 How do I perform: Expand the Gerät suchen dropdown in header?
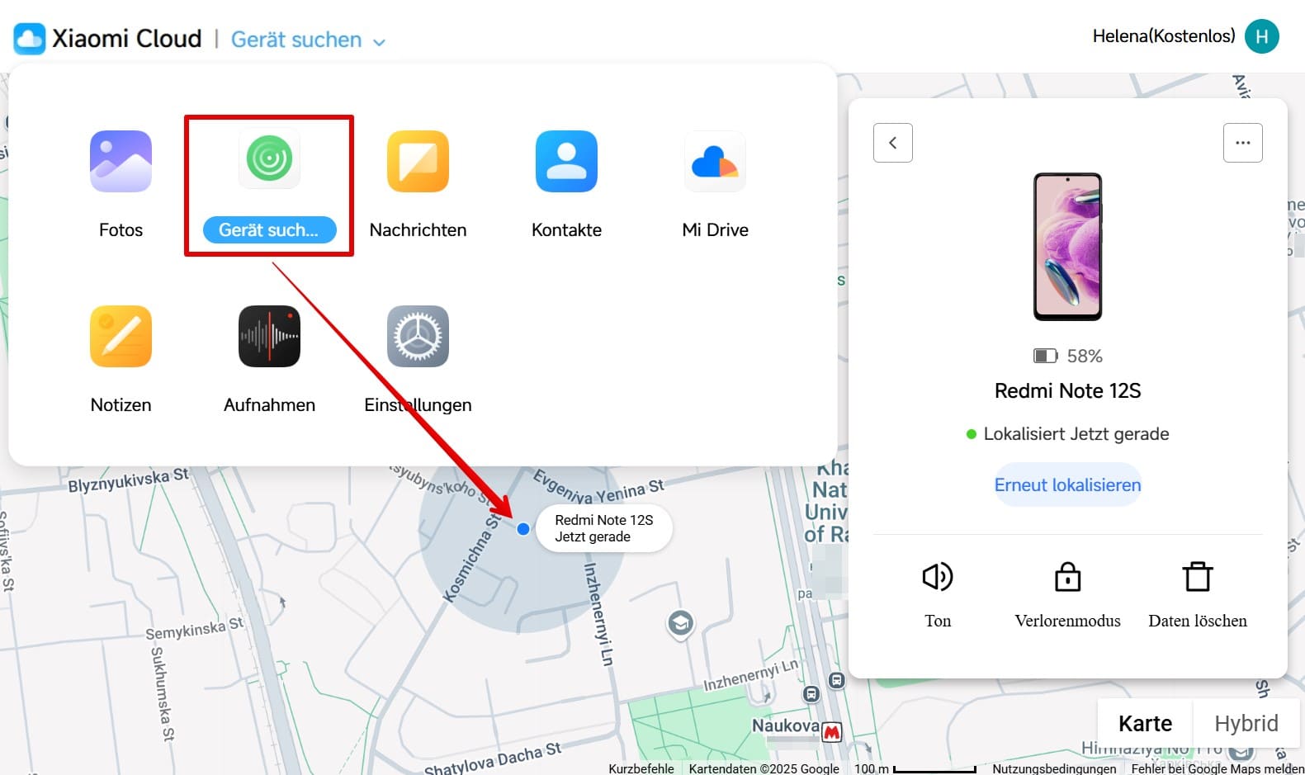pos(308,40)
